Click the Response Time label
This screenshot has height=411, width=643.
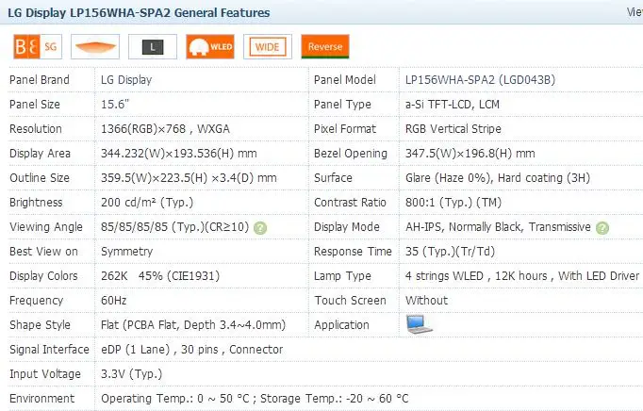point(353,251)
